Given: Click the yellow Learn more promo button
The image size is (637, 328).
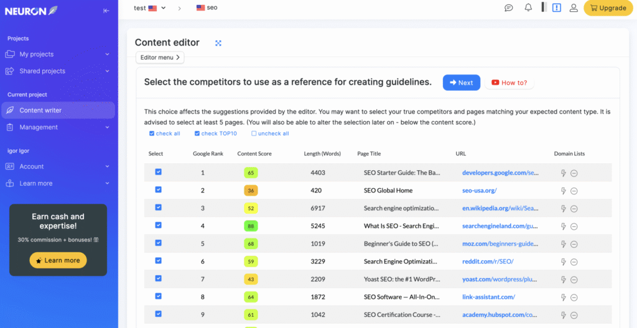Looking at the screenshot, I should 58,261.
